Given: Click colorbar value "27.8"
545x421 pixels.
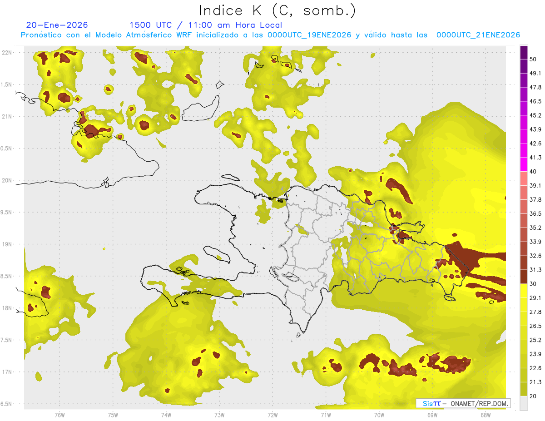Looking at the screenshot, I should tap(535, 312).
